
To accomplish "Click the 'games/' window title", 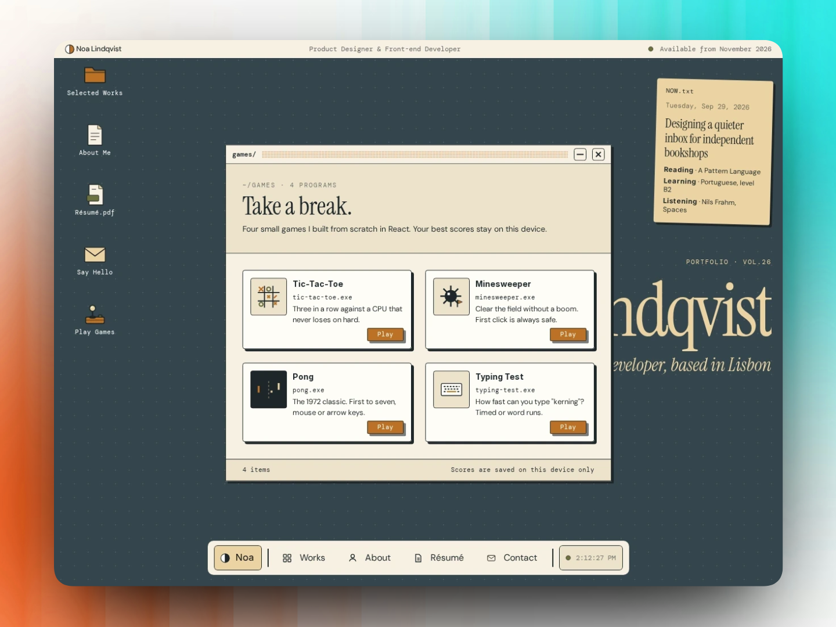I will (x=244, y=154).
